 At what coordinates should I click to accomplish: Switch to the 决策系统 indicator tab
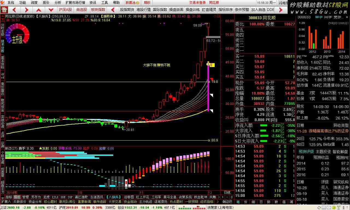[185, 197]
